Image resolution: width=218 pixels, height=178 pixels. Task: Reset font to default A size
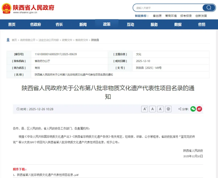click(152, 109)
